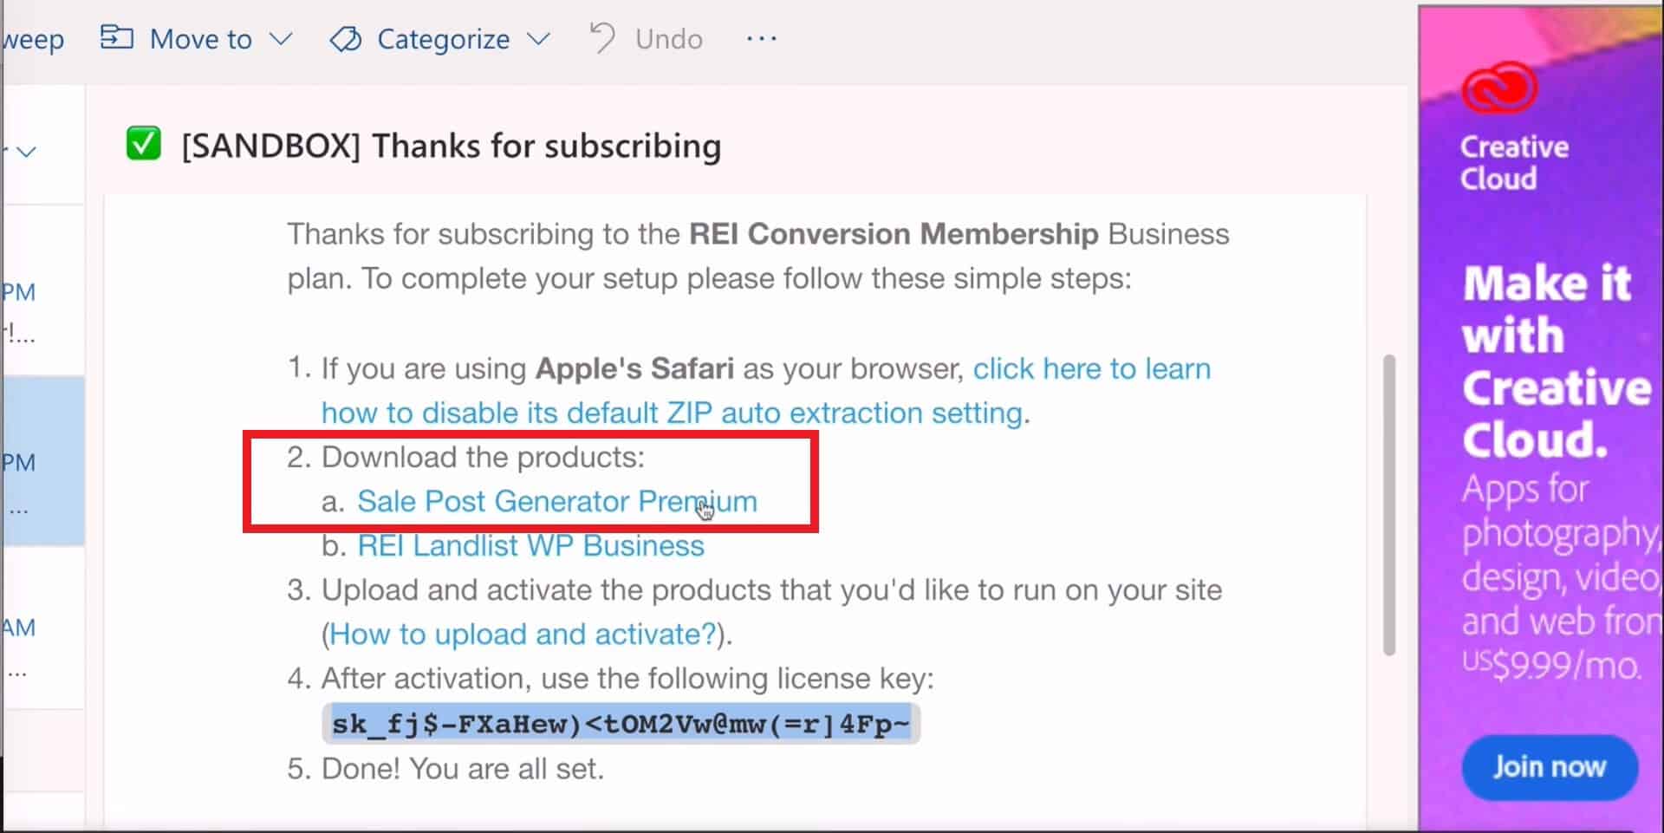Open the How to upload and activate link
The width and height of the screenshot is (1664, 833).
pos(523,634)
